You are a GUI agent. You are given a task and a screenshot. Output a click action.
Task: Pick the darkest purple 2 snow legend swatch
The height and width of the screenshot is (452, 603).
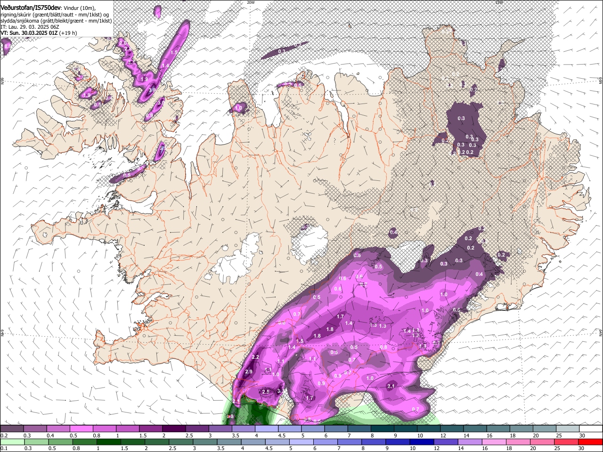[173, 429]
